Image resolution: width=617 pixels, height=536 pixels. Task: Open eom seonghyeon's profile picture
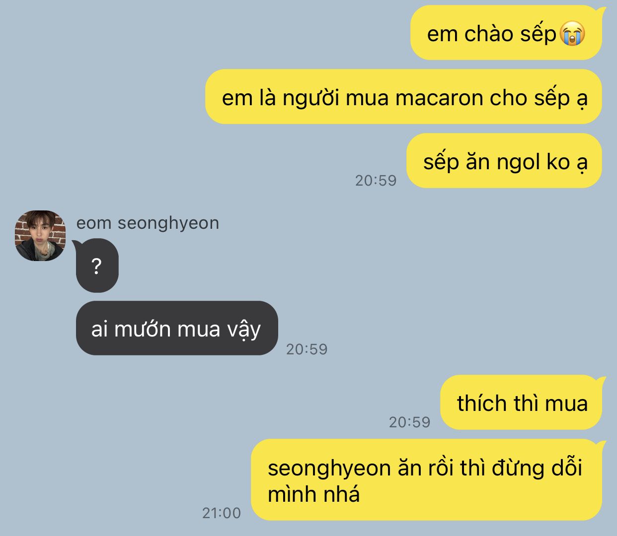(x=41, y=236)
